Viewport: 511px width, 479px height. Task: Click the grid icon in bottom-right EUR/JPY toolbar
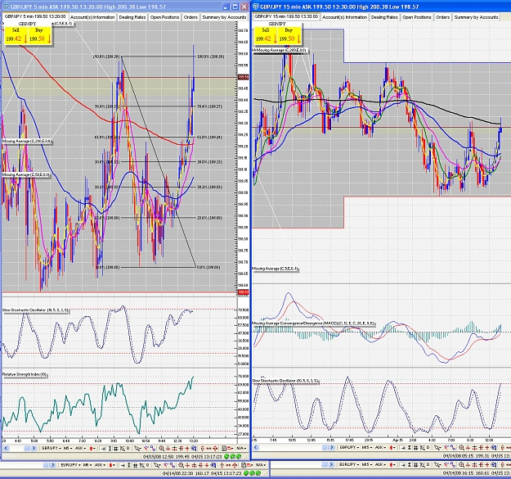[x=416, y=464]
